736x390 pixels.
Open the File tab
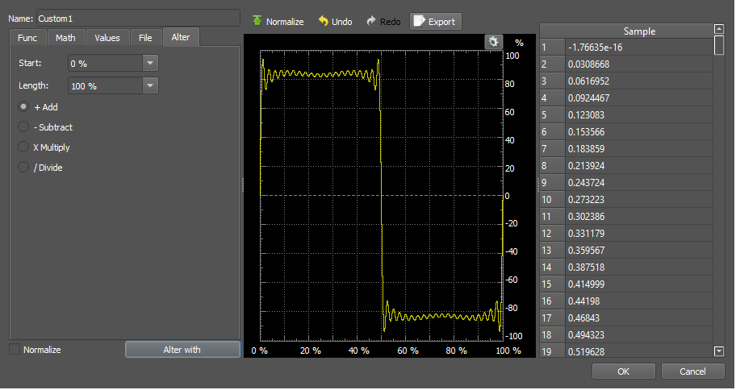(145, 38)
